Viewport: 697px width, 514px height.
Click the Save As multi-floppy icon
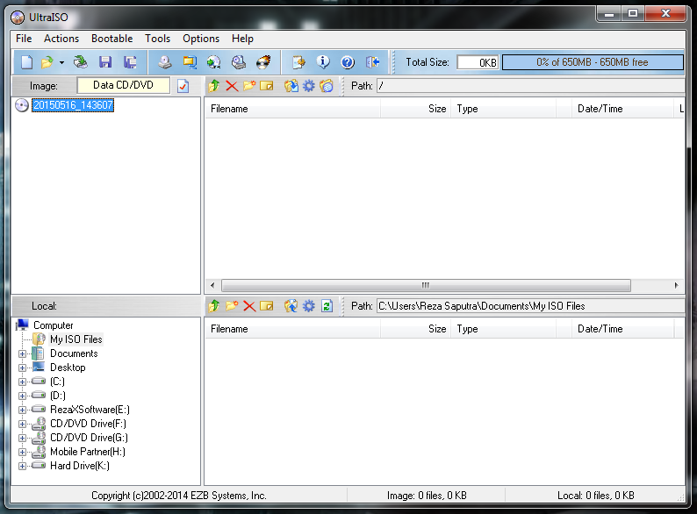pyautogui.click(x=130, y=62)
